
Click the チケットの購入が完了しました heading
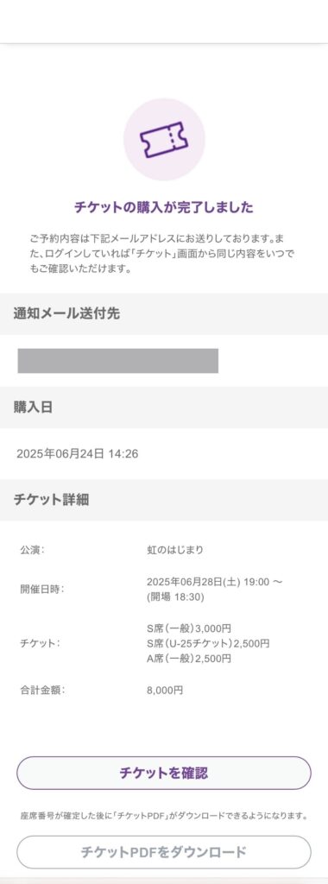[x=164, y=207]
